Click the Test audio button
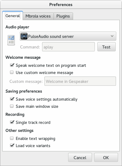The image size is (122, 166). pyautogui.click(x=106, y=47)
